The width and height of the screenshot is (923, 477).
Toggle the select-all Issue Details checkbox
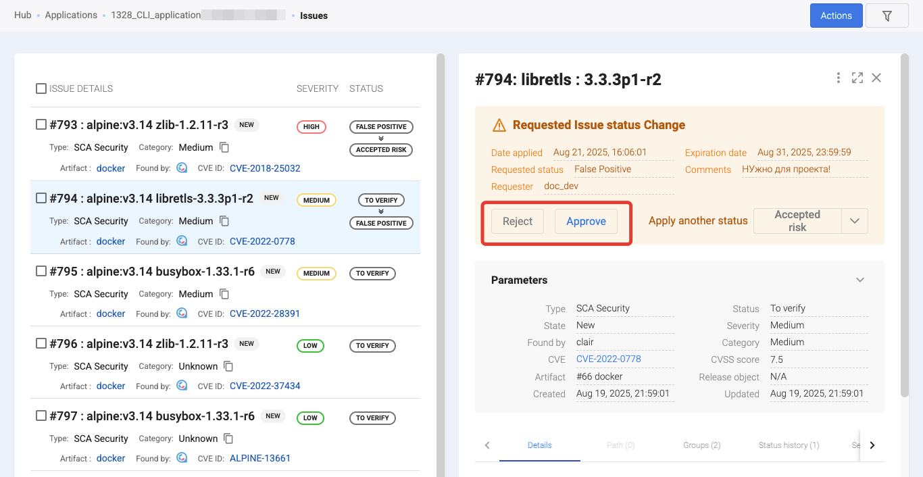(x=41, y=89)
